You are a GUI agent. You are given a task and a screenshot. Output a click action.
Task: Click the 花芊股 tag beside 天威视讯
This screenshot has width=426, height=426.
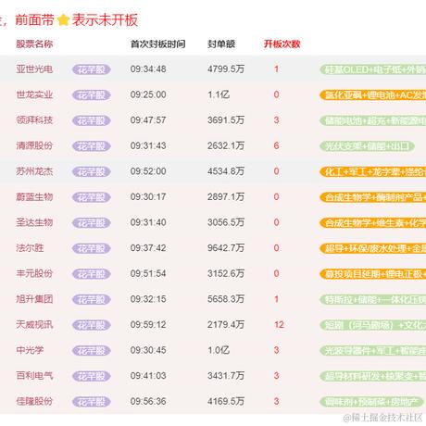[x=92, y=325]
